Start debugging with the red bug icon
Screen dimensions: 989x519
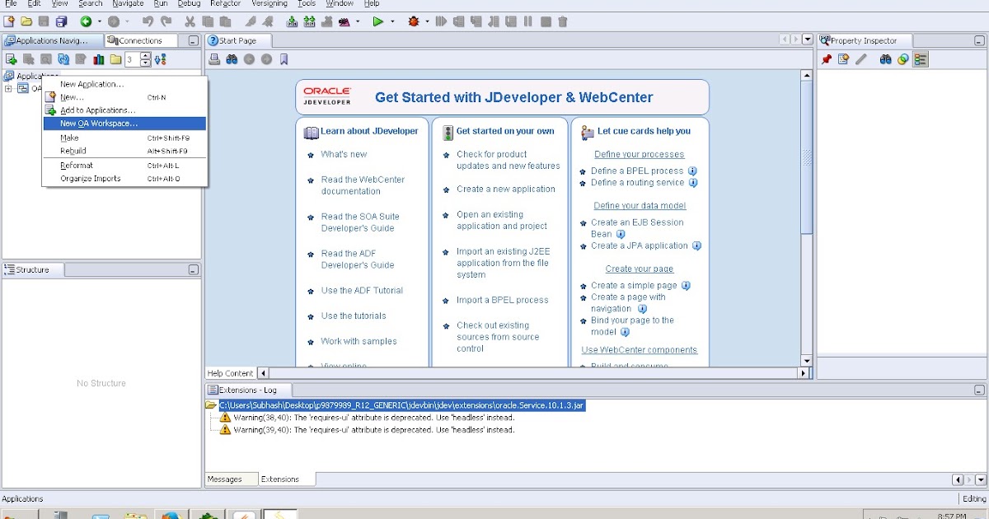[414, 22]
